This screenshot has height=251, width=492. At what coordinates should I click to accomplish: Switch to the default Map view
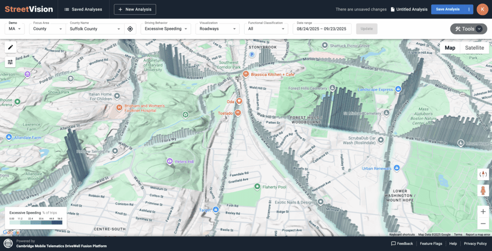click(450, 48)
